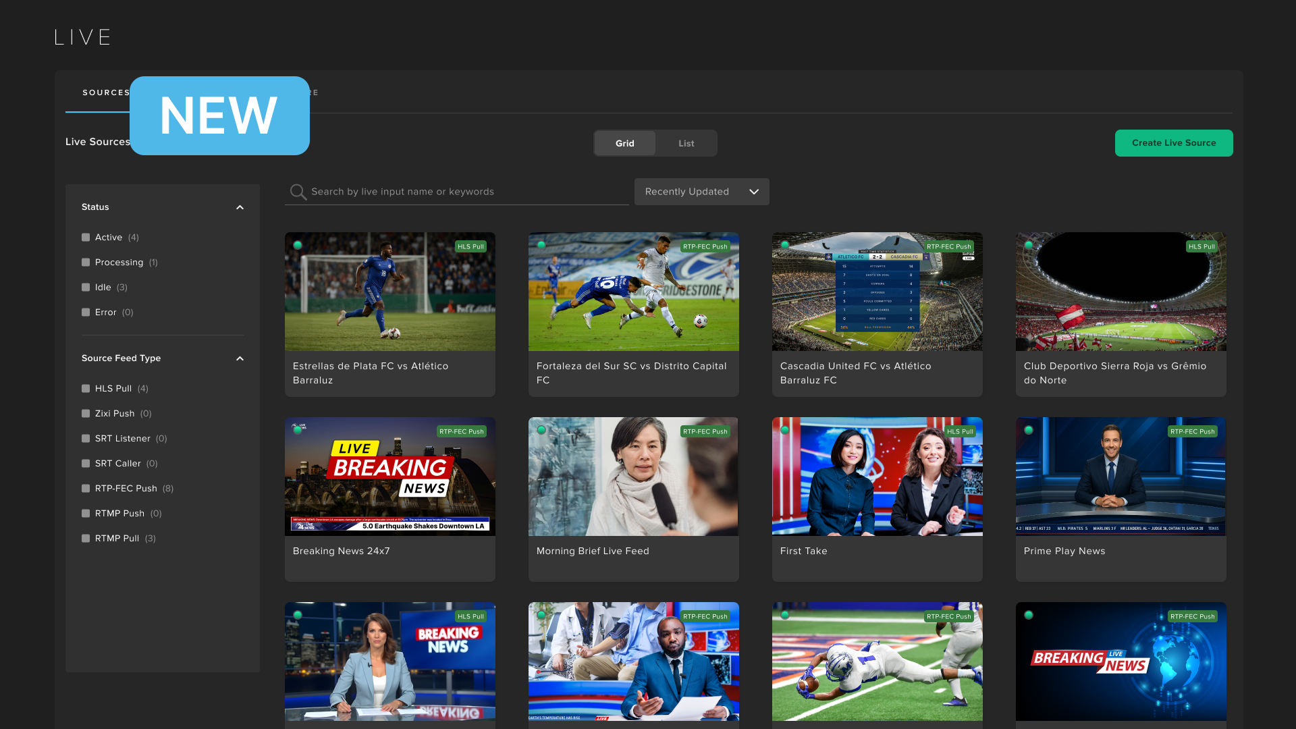This screenshot has height=729, width=1296.
Task: Click the search by live input name field
Action: pyautogui.click(x=457, y=192)
